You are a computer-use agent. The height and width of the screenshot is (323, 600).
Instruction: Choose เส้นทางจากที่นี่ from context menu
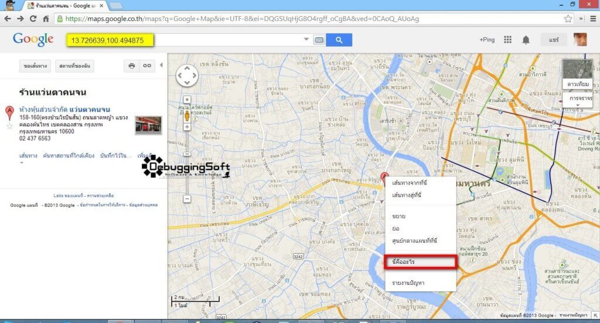coord(410,183)
